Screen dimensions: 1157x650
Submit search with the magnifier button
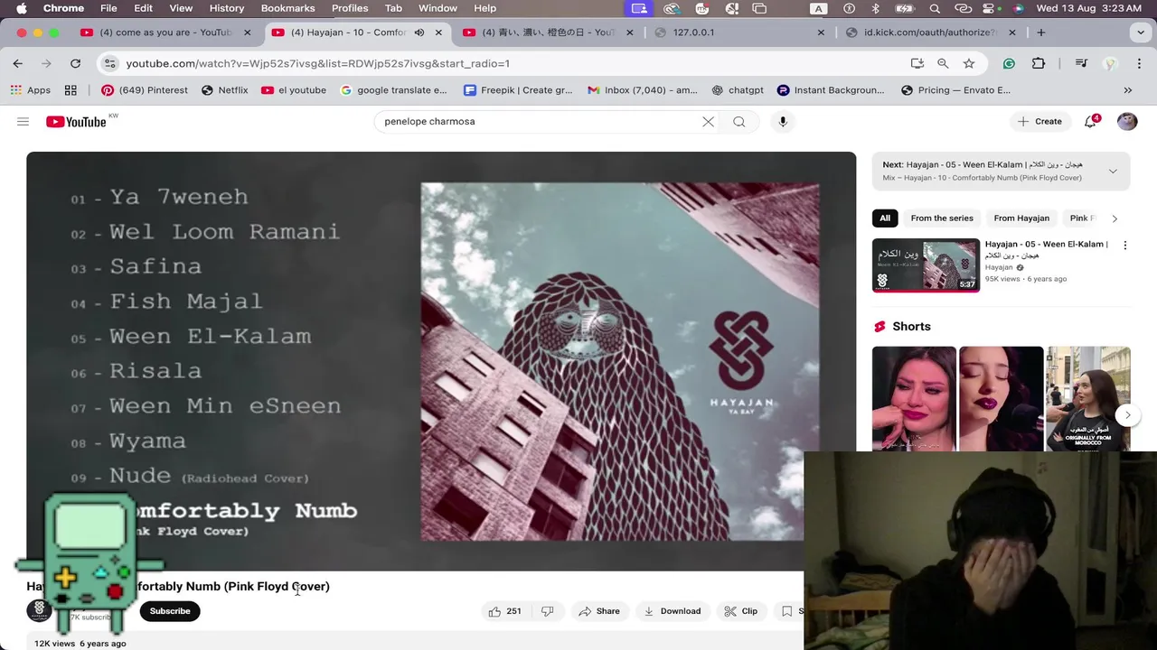coord(739,121)
